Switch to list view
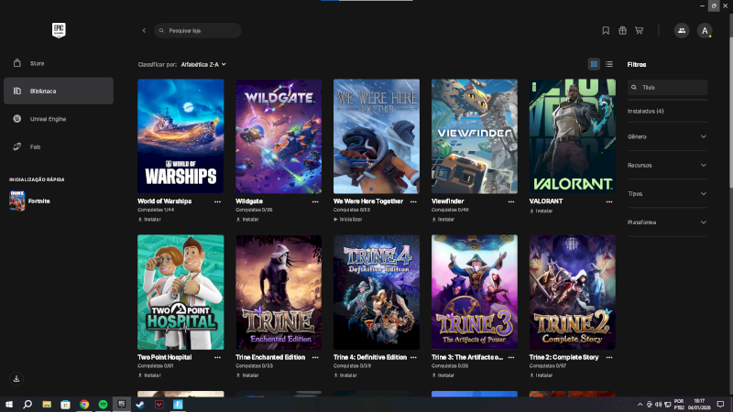This screenshot has width=733, height=412. 608,64
